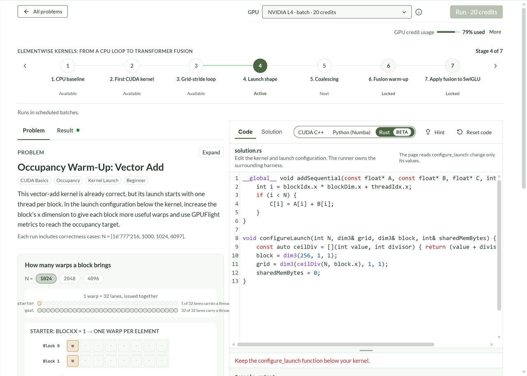Screen dimensions: 527x376
Task: Click the code editor horizontal scrollbar
Action: coord(336,344)
